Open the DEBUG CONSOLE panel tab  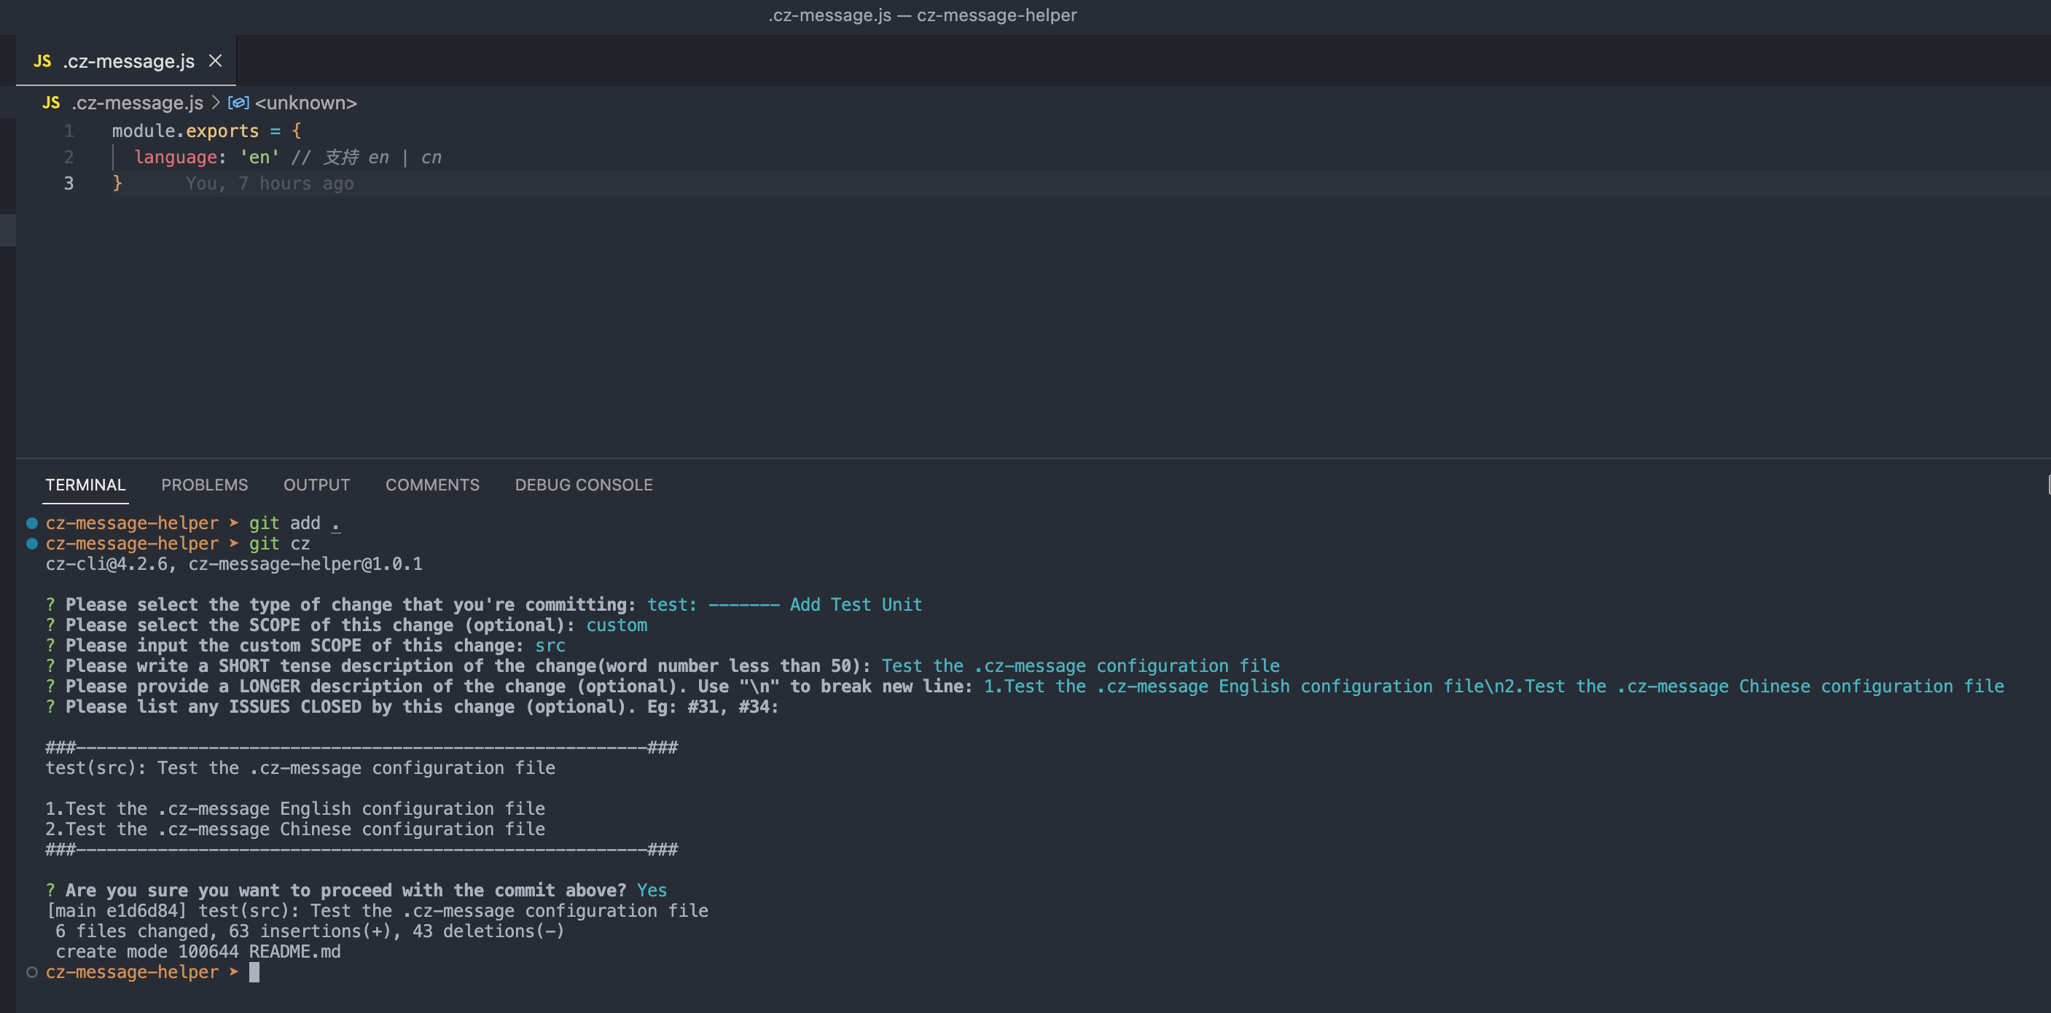[583, 485]
